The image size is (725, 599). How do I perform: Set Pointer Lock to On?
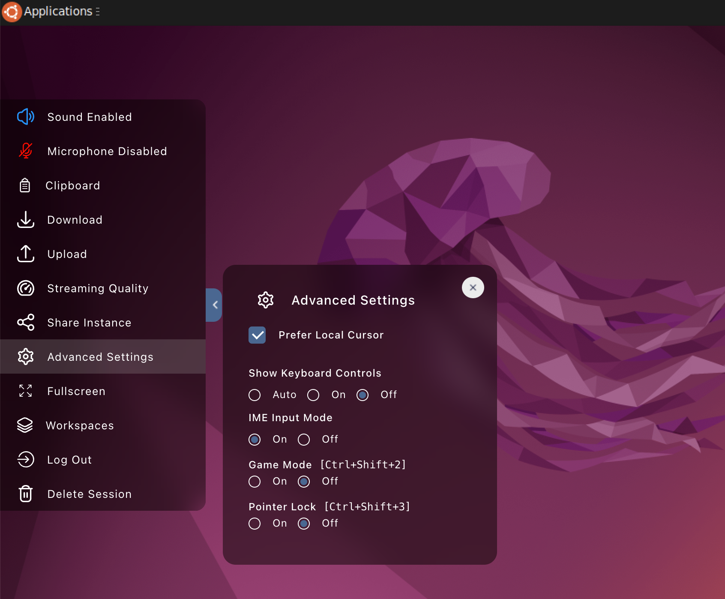pyautogui.click(x=255, y=524)
